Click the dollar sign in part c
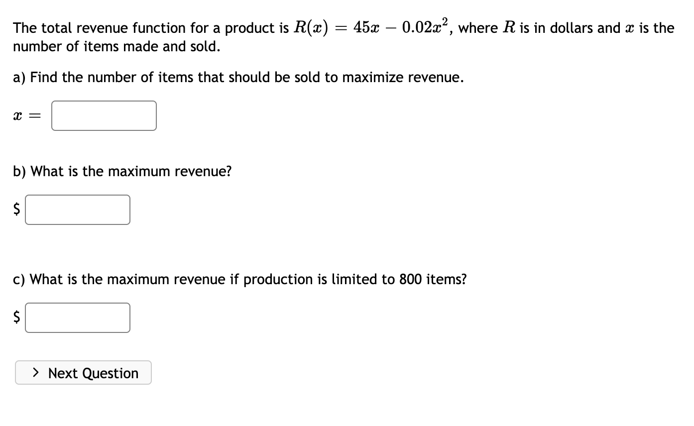Screen dimensions: 694x426 point(16,318)
